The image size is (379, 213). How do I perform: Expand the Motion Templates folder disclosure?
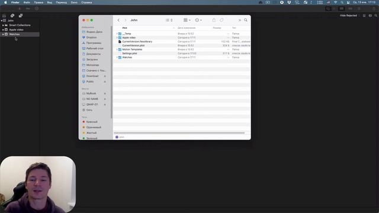point(117,50)
